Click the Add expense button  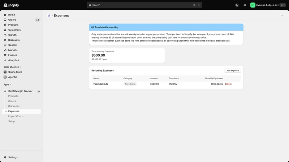click(x=233, y=71)
